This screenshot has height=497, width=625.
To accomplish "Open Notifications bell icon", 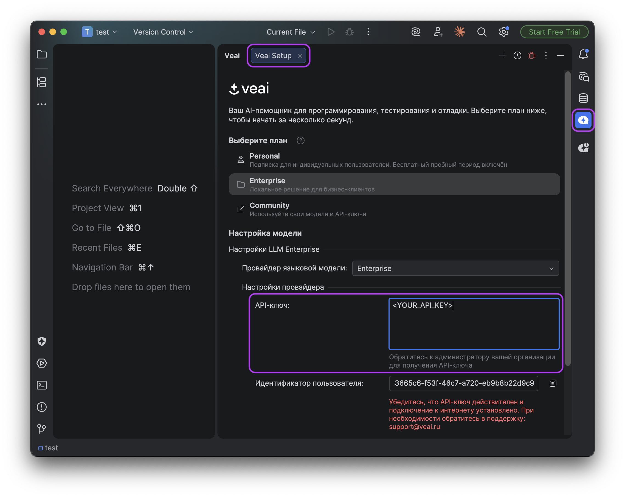I will click(x=583, y=54).
